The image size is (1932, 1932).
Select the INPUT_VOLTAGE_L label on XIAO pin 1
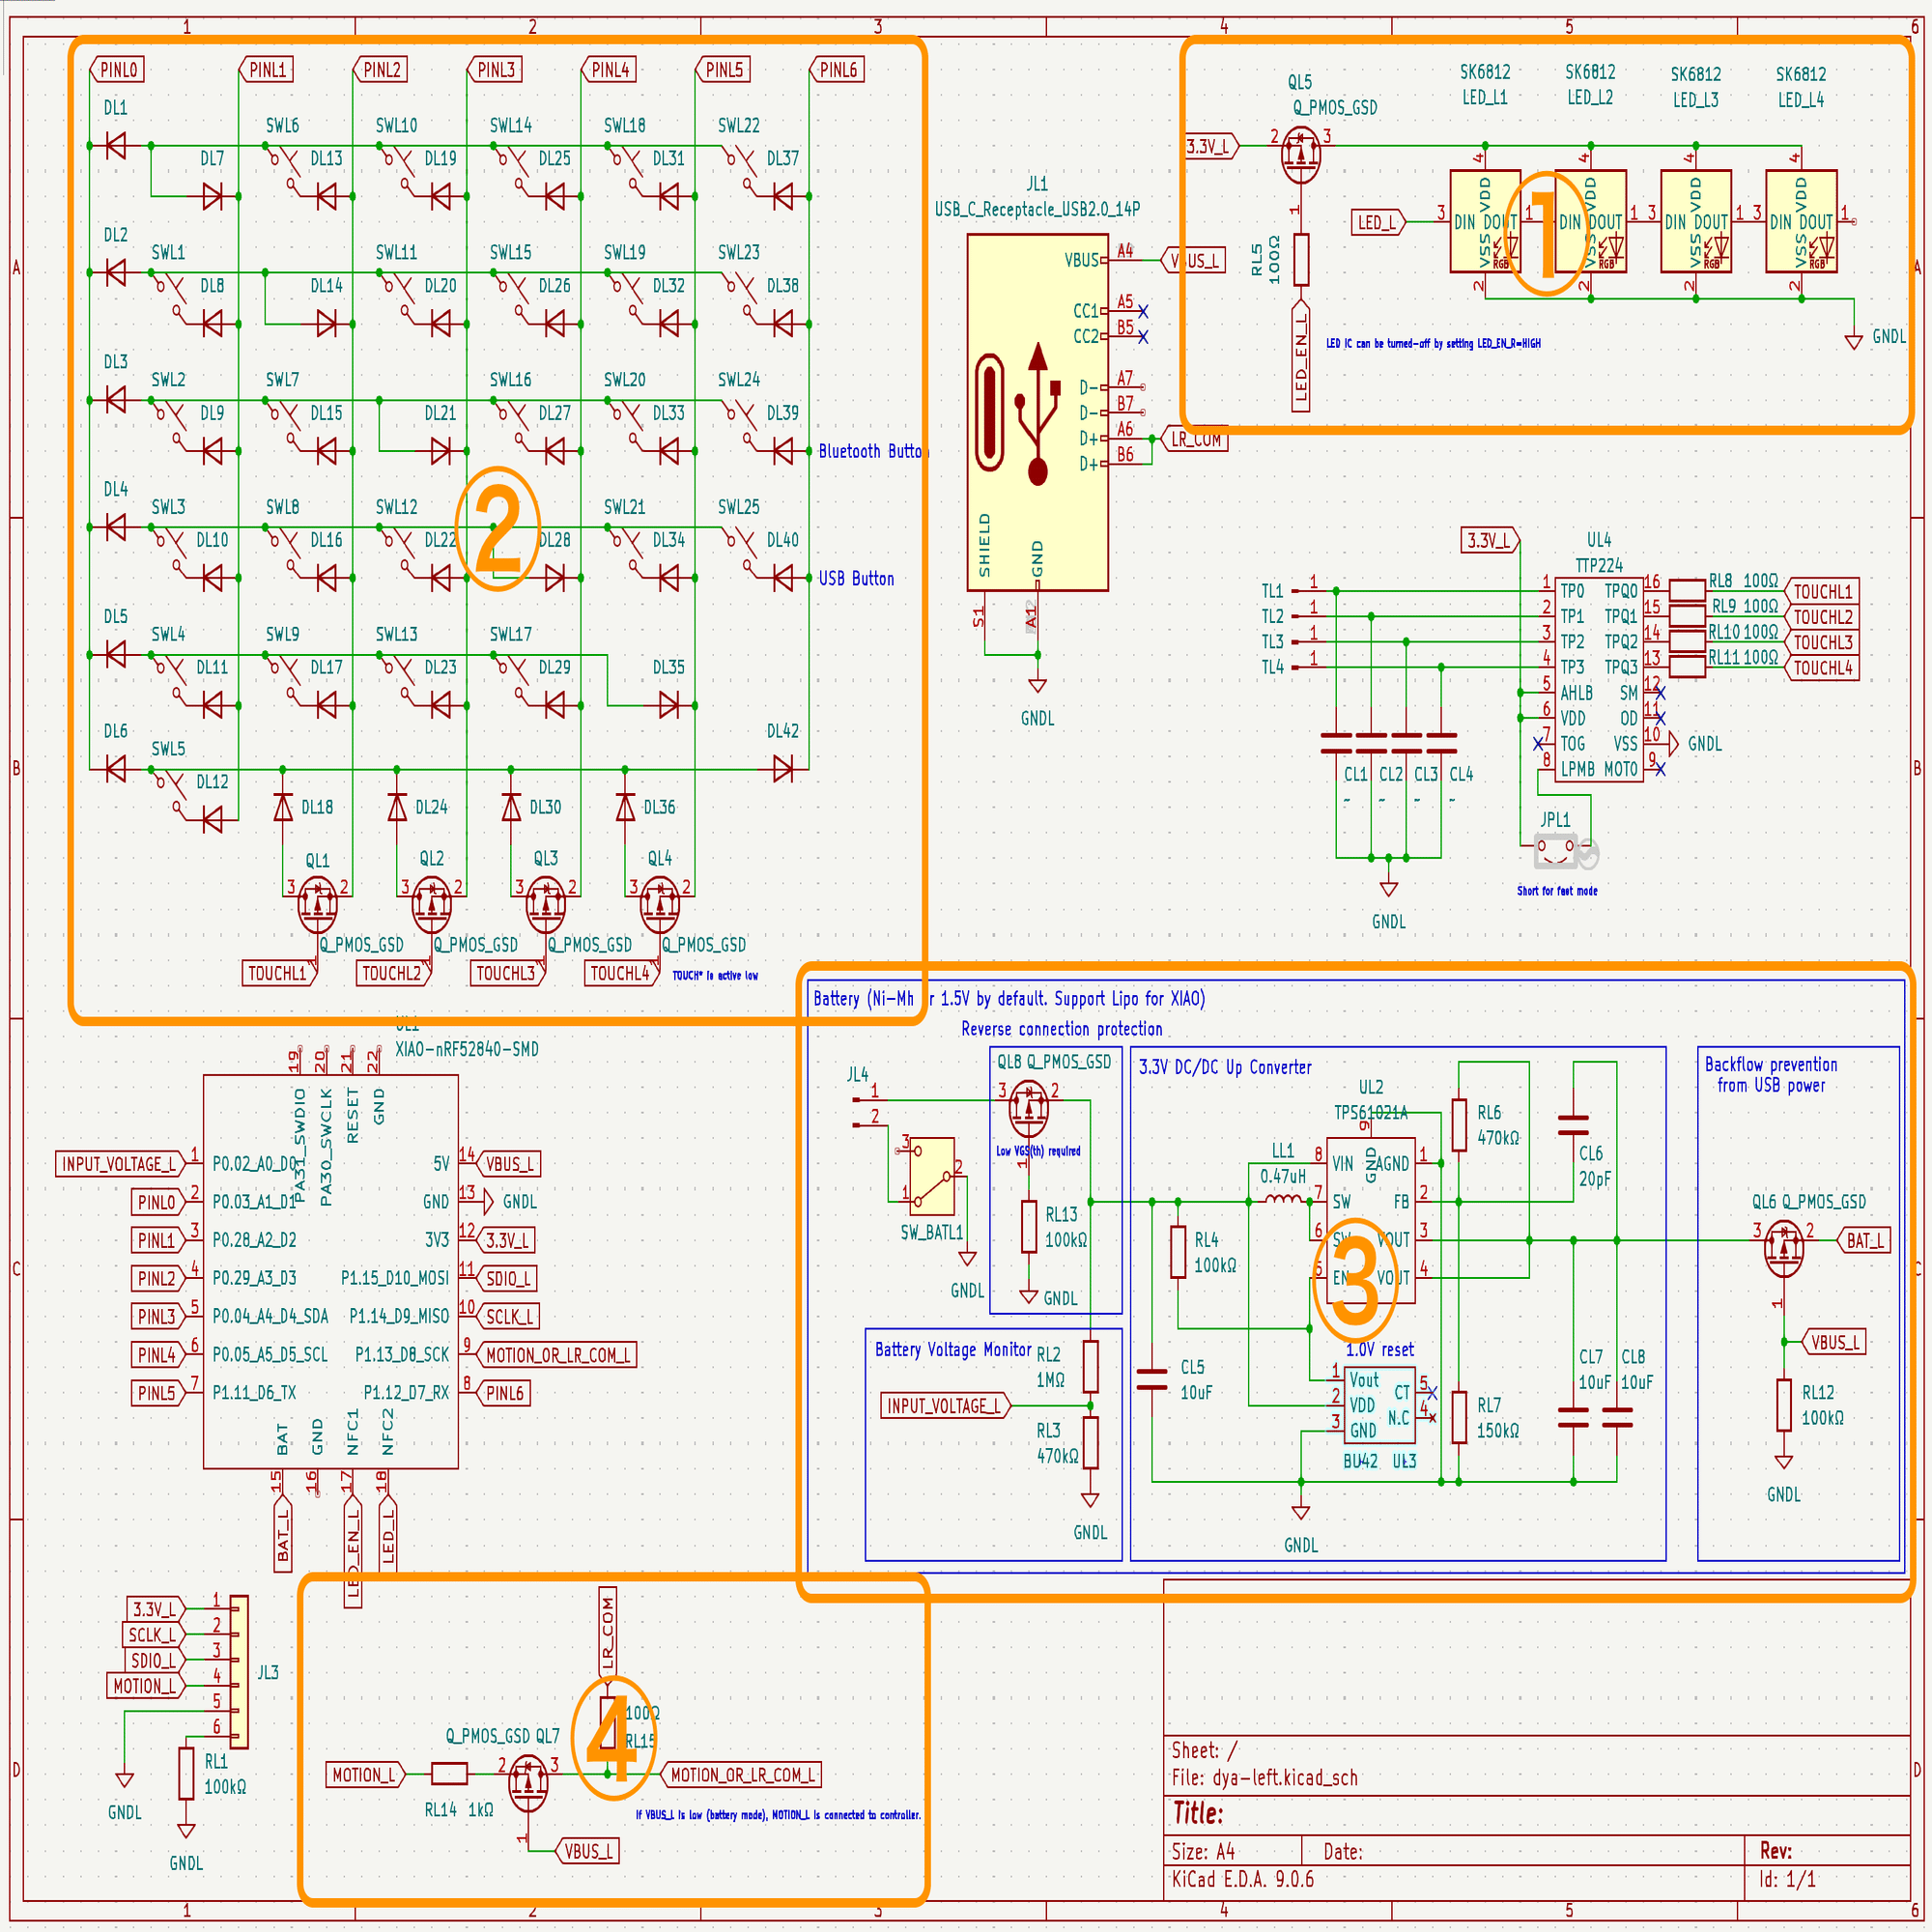coord(118,1164)
